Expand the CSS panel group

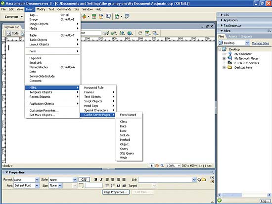pyautogui.click(x=222, y=15)
